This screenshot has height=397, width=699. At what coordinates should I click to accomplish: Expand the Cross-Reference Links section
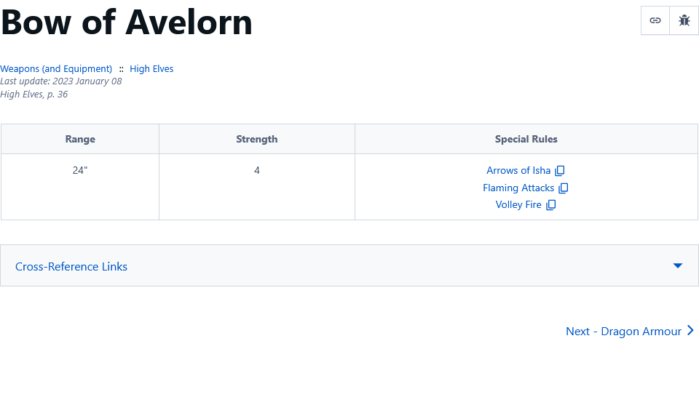pos(71,266)
